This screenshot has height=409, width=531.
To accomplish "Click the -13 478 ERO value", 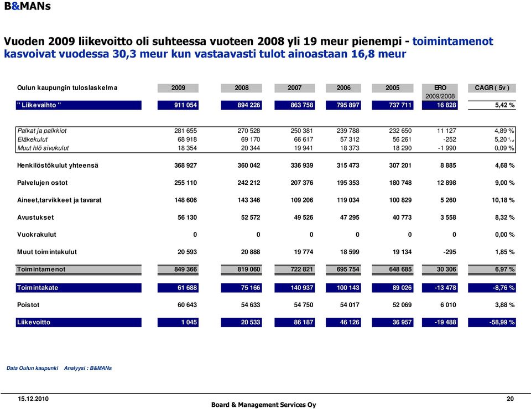I will (440, 288).
